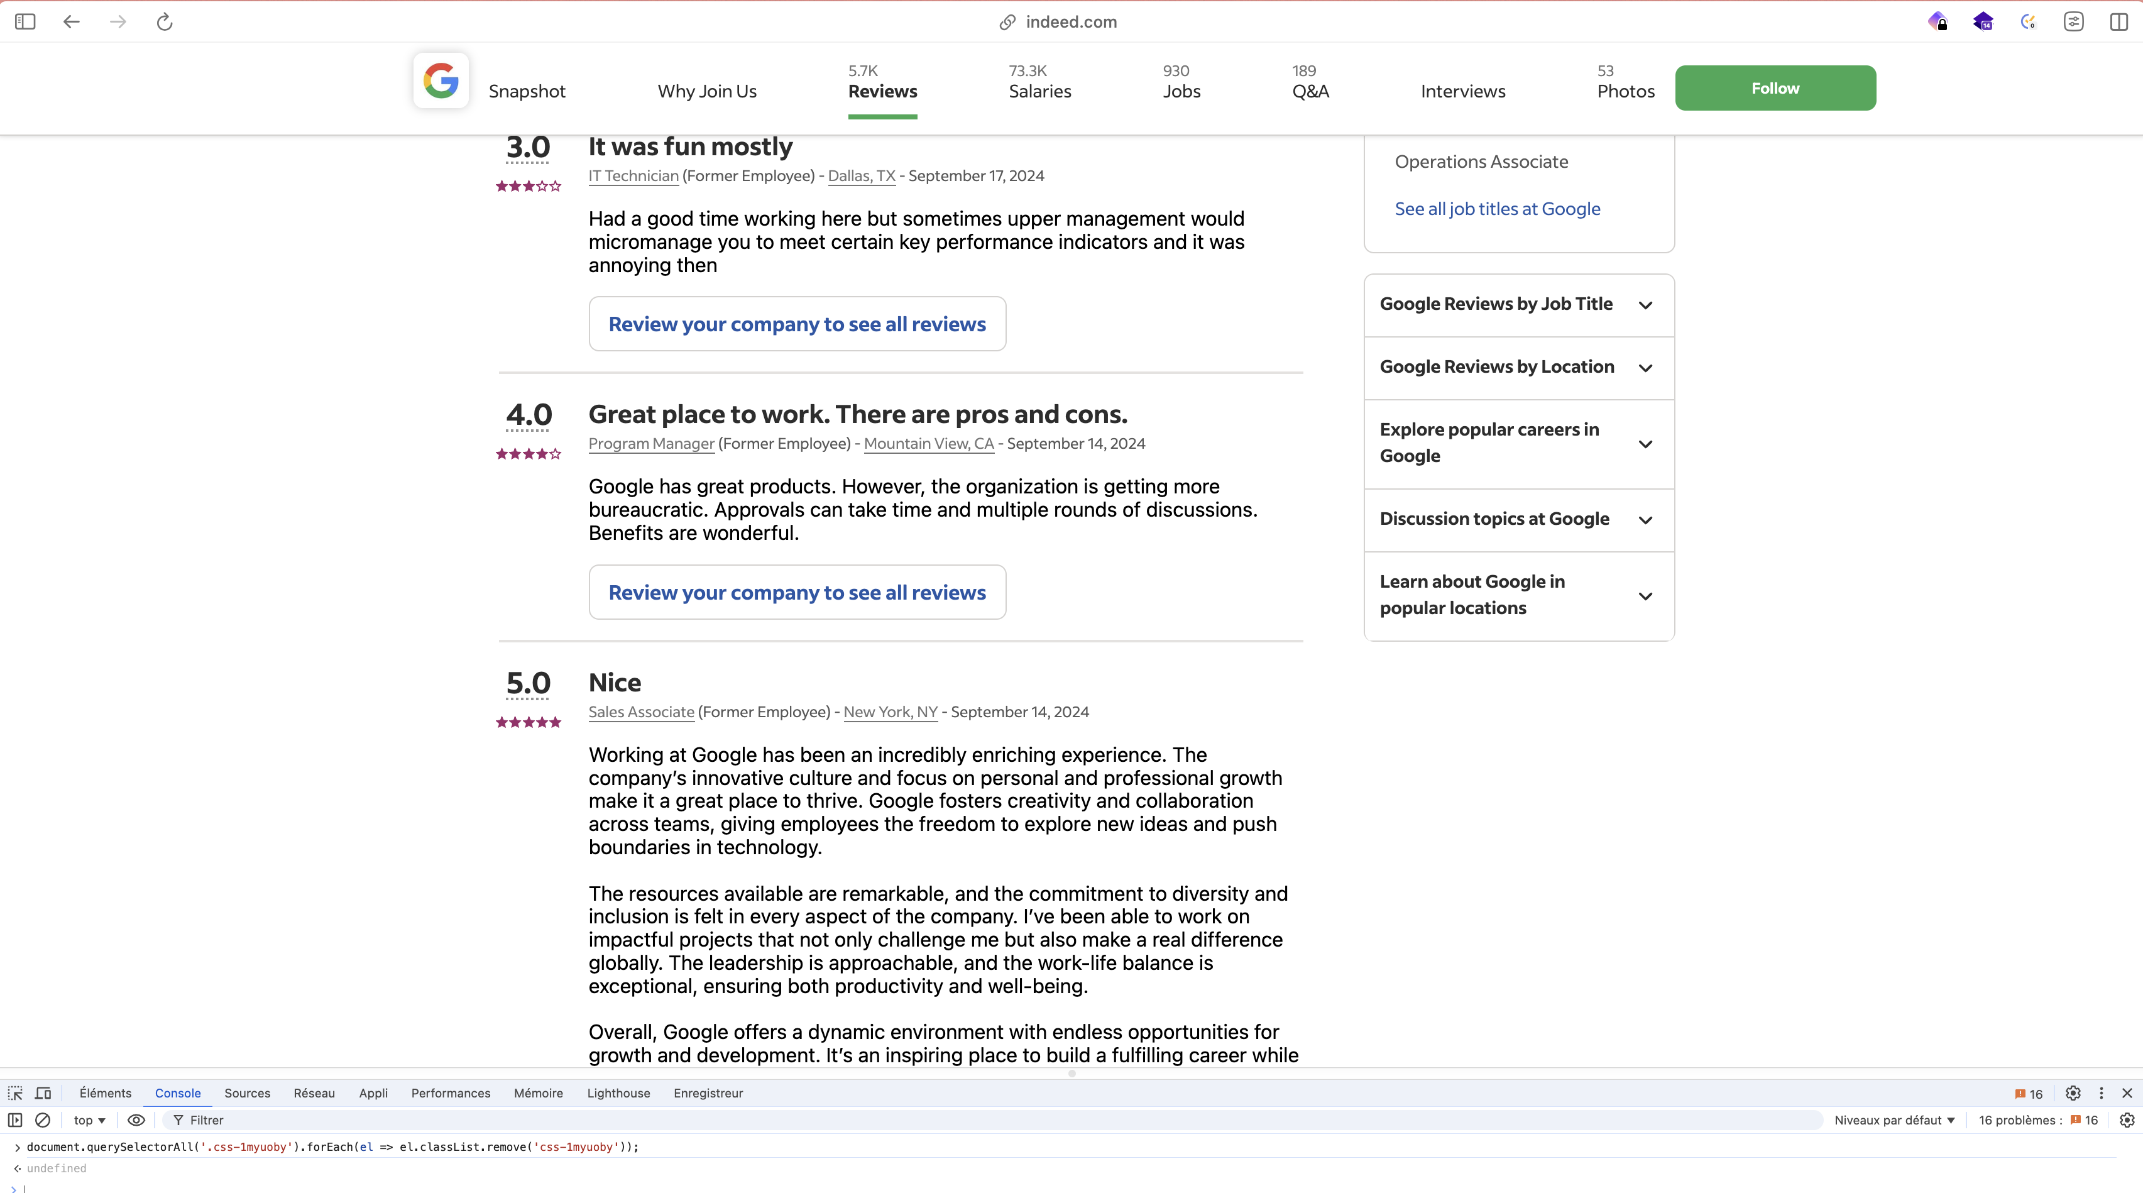Click the five-star rating of Nice review
The height and width of the screenshot is (1193, 2143).
pos(529,722)
